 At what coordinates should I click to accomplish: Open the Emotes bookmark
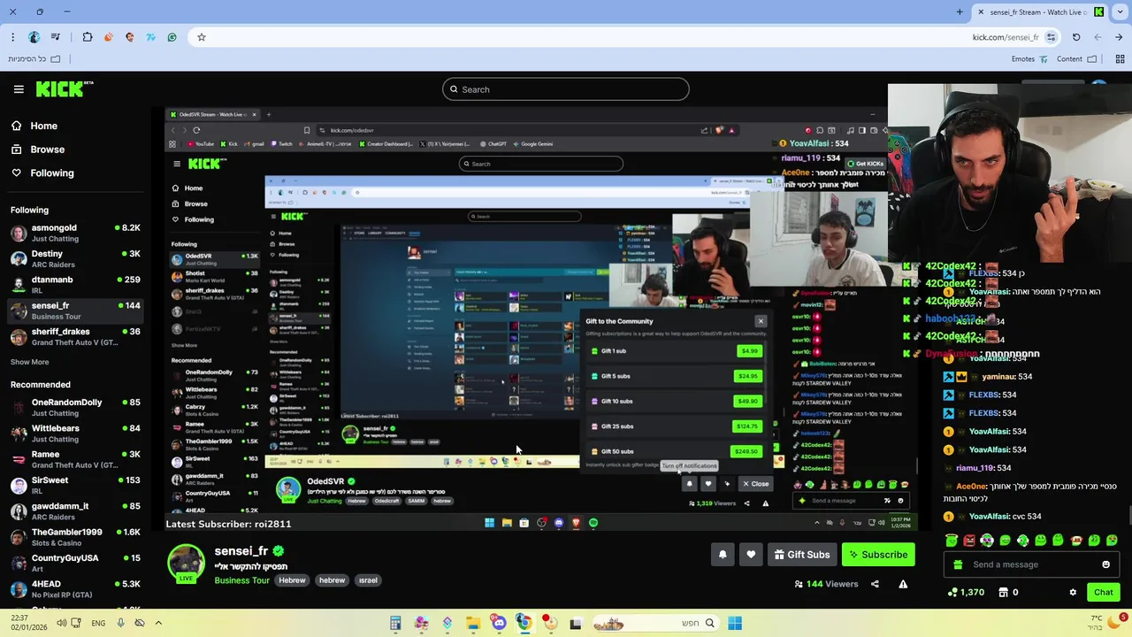click(x=1030, y=59)
